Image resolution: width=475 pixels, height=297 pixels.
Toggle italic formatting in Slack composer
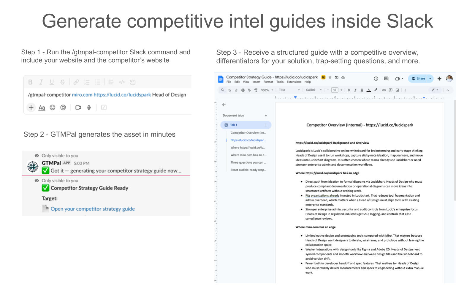[x=41, y=82]
